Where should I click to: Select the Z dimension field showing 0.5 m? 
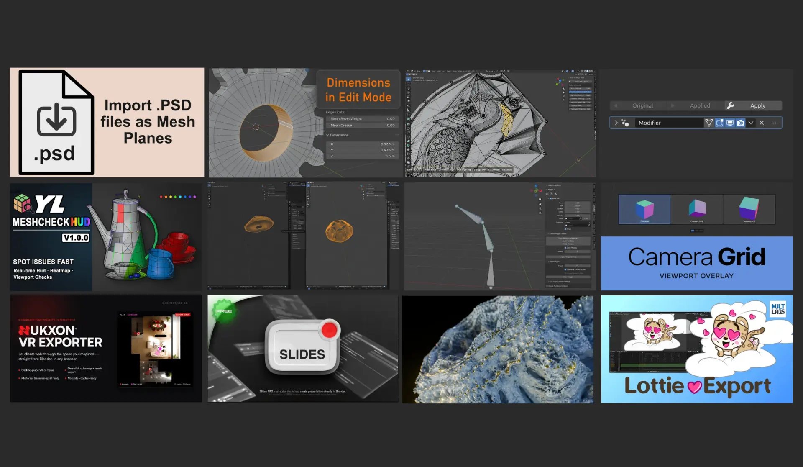362,156
